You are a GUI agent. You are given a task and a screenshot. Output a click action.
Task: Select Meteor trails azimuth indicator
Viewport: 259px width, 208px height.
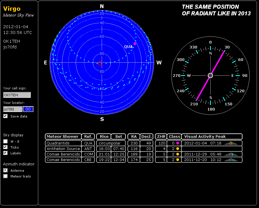click(5, 176)
